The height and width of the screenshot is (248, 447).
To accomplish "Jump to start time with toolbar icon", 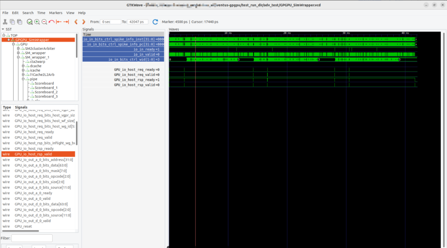I will point(59,22).
